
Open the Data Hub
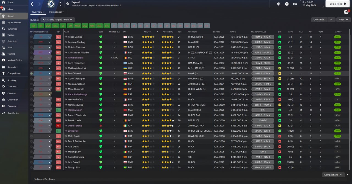click(14, 41)
